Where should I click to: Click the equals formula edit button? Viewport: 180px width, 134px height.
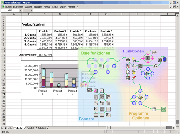31,10
